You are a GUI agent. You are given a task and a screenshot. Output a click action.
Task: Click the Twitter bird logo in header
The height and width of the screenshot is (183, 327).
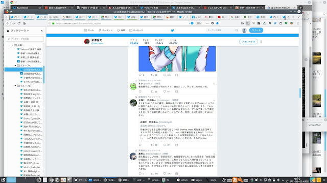pos(173,30)
